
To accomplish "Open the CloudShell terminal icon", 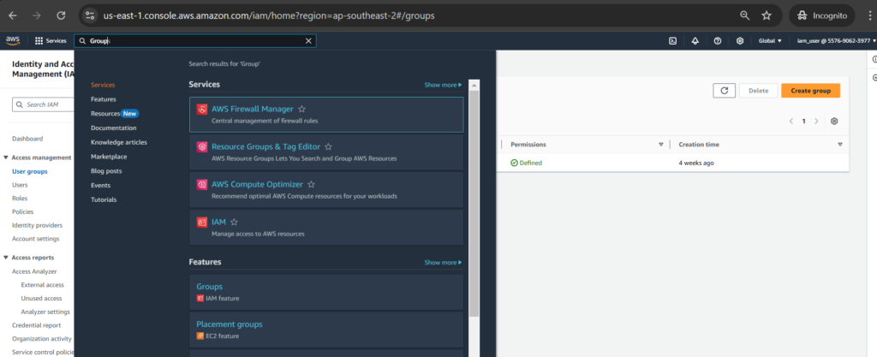I will tap(672, 41).
